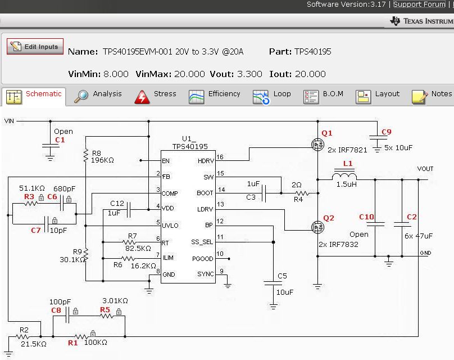Click the red R1 component label

pyautogui.click(x=72, y=343)
